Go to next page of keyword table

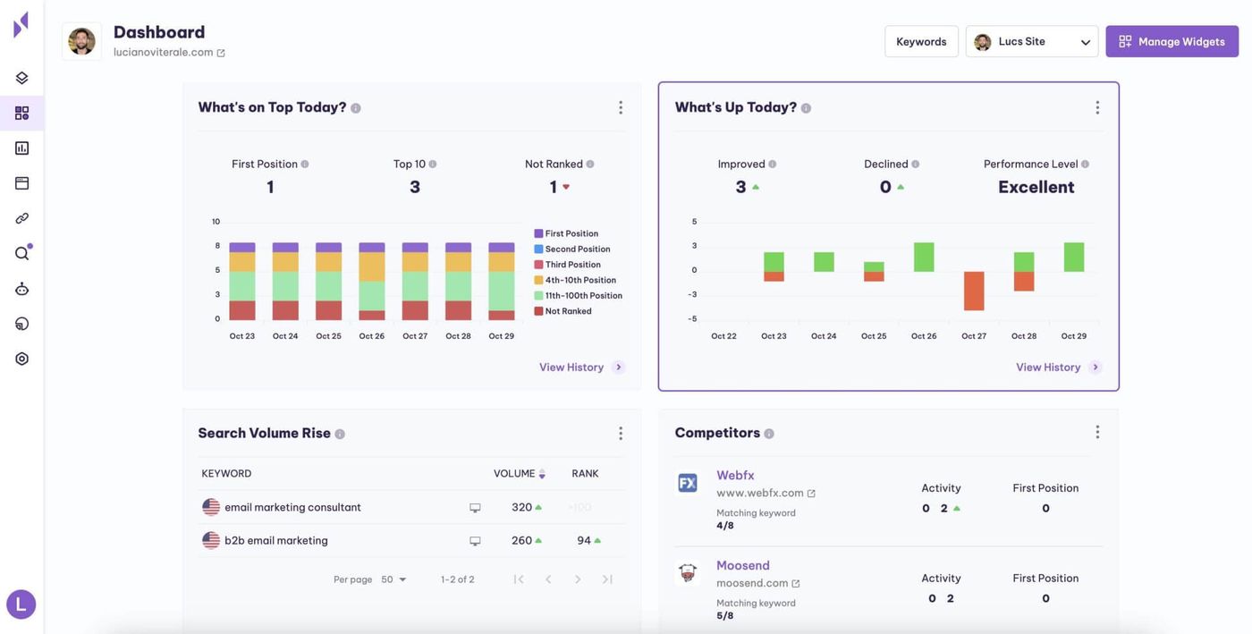pos(578,579)
